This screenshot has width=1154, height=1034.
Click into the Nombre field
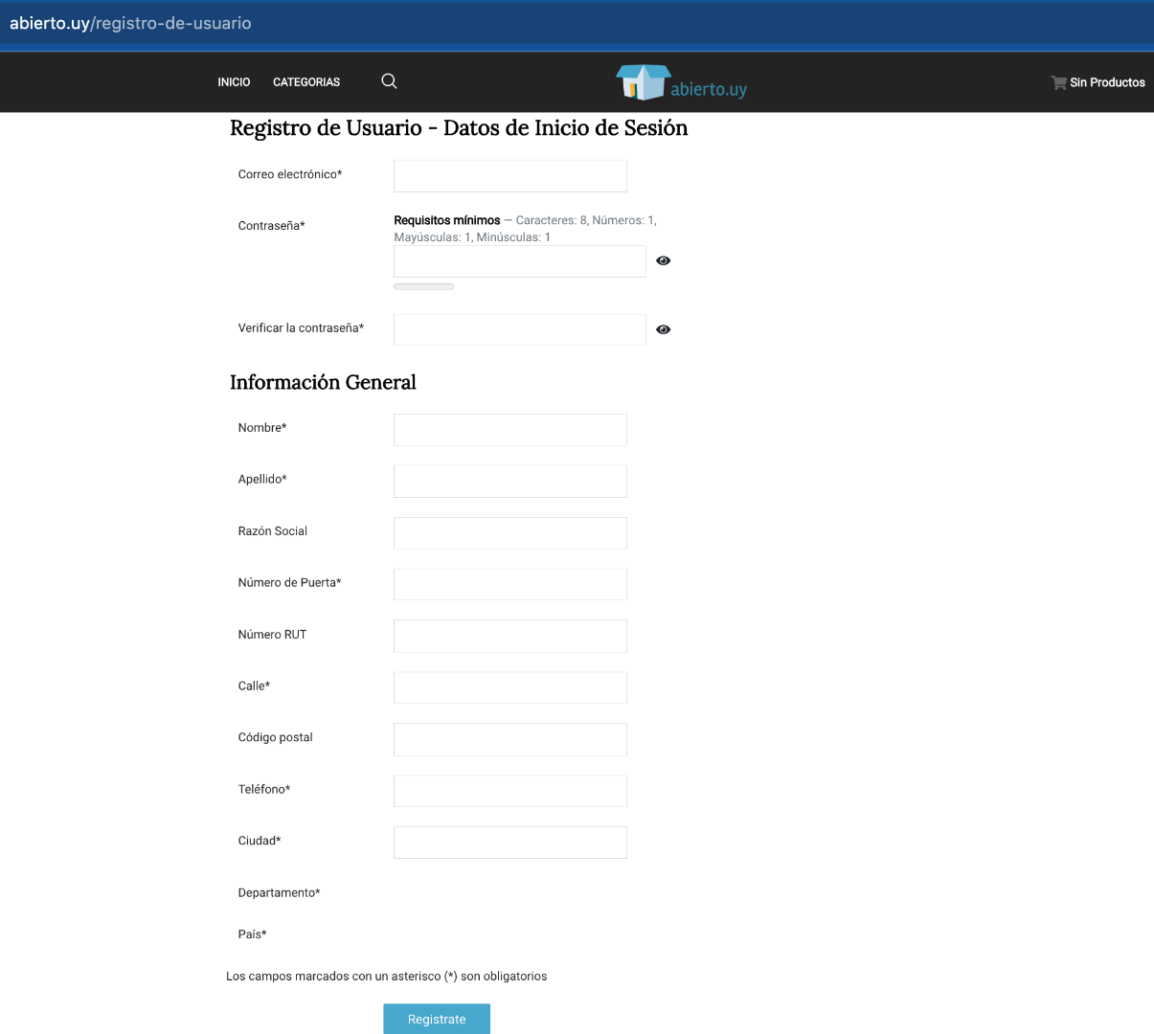[x=510, y=430]
